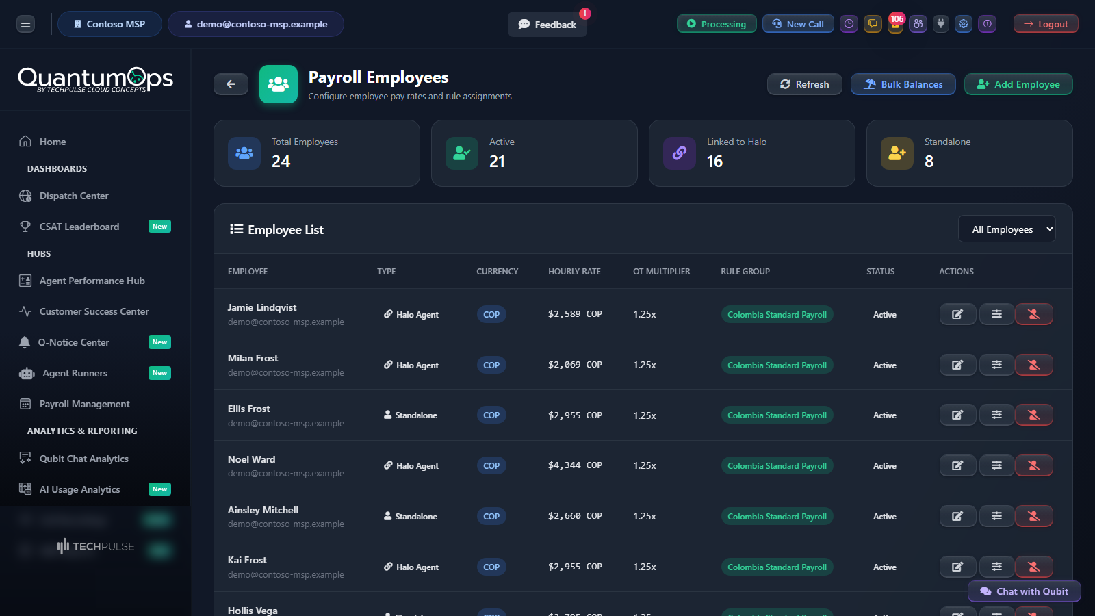Open the Contoso MSP tenant selector

pyautogui.click(x=109, y=24)
